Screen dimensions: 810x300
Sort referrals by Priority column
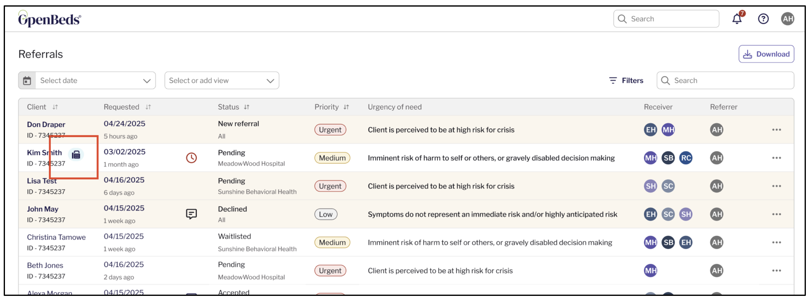click(x=346, y=107)
